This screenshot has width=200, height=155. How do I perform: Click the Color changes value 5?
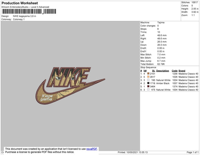click(x=158, y=26)
